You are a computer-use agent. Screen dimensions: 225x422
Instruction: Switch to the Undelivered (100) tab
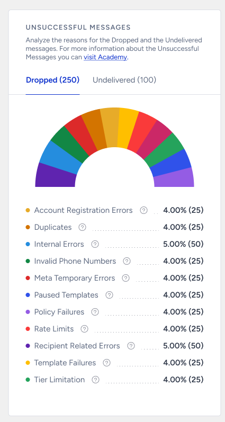124,80
